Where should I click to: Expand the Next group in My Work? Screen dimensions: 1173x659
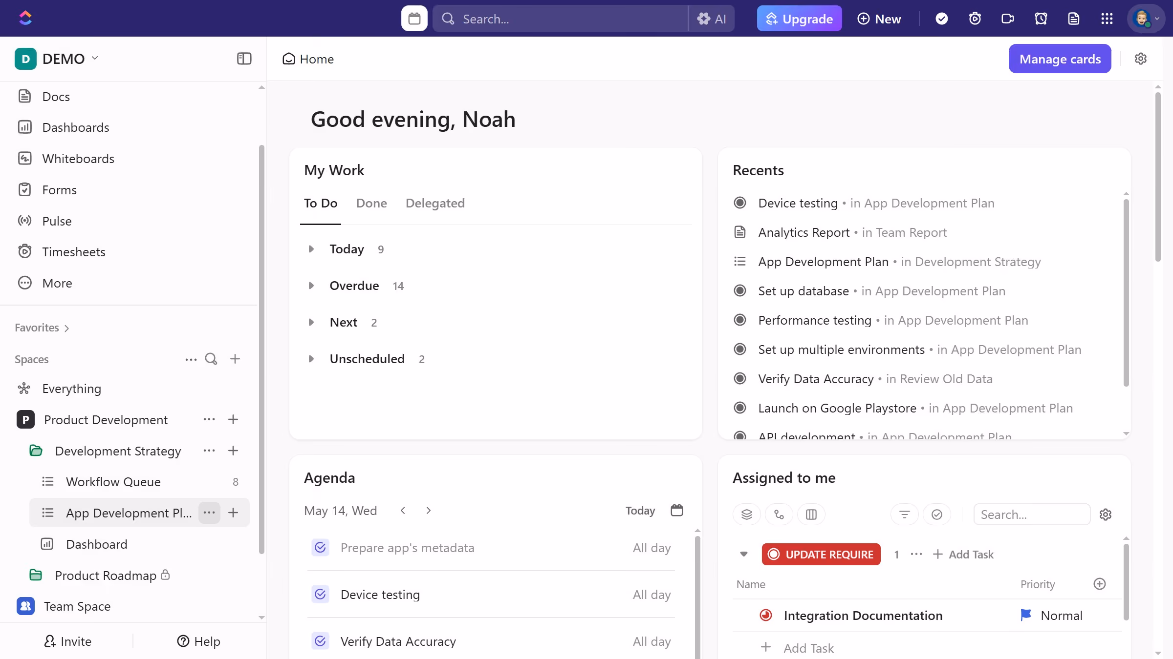point(311,322)
